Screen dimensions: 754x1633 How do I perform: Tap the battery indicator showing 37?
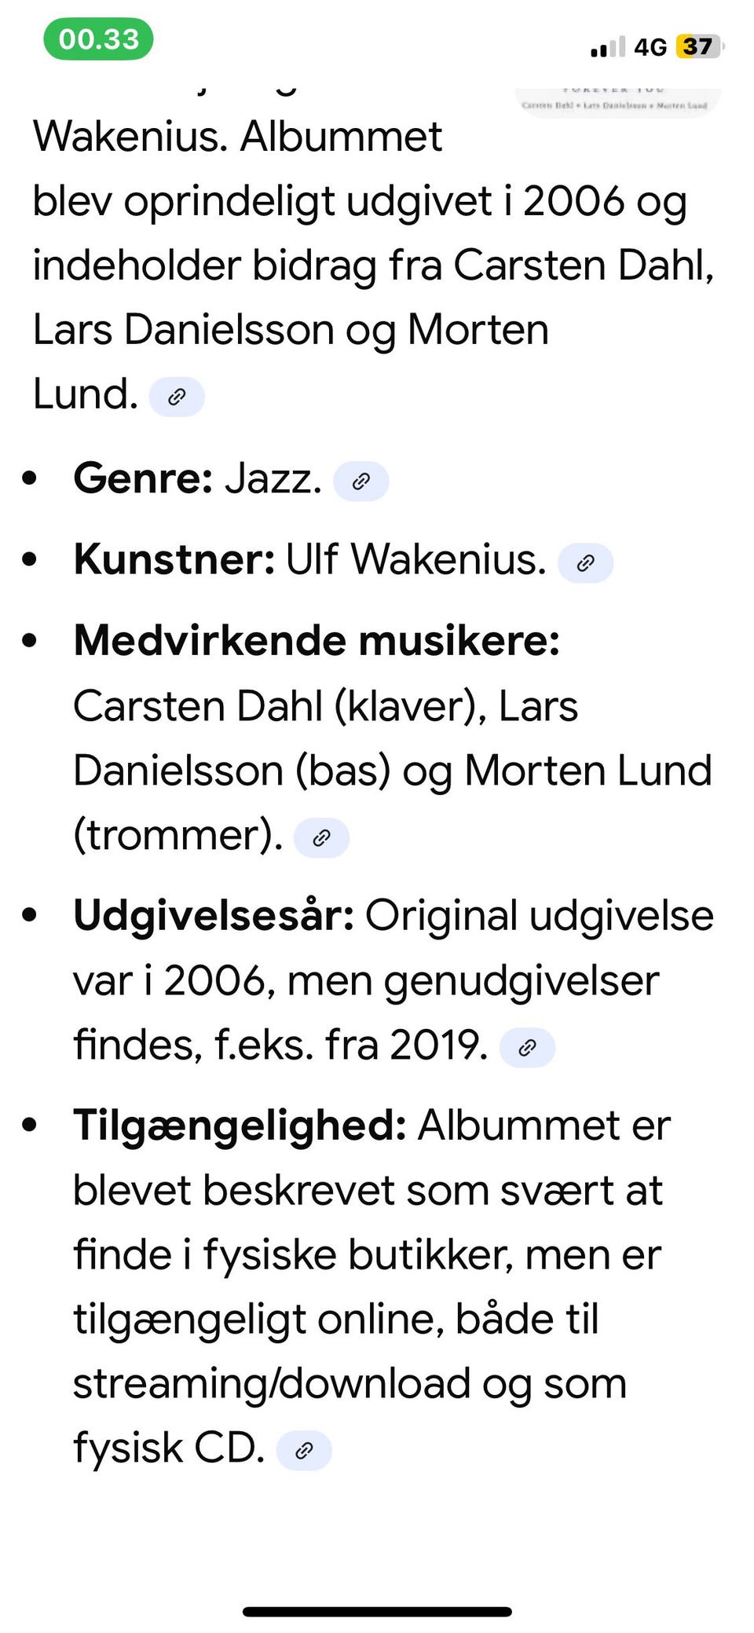coord(698,46)
